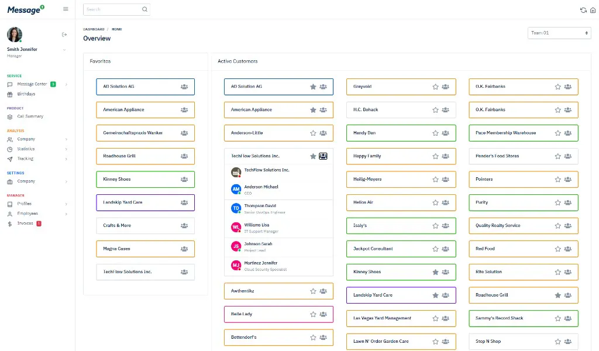Open group icon on Favorites Roadhouse Grill
The height and width of the screenshot is (351, 599).
184,156
